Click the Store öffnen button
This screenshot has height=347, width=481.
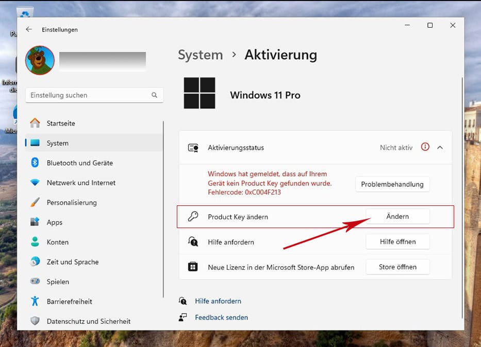[397, 267]
